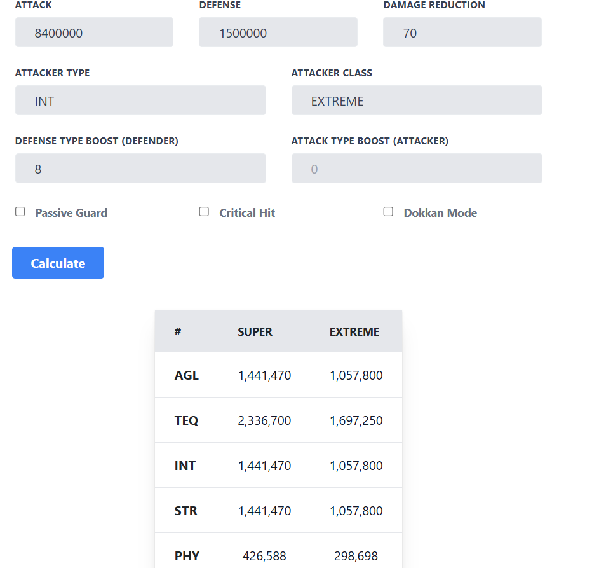Viewport: 599px width, 568px height.
Task: Click the Dokkan Mode label text
Action: coord(440,213)
